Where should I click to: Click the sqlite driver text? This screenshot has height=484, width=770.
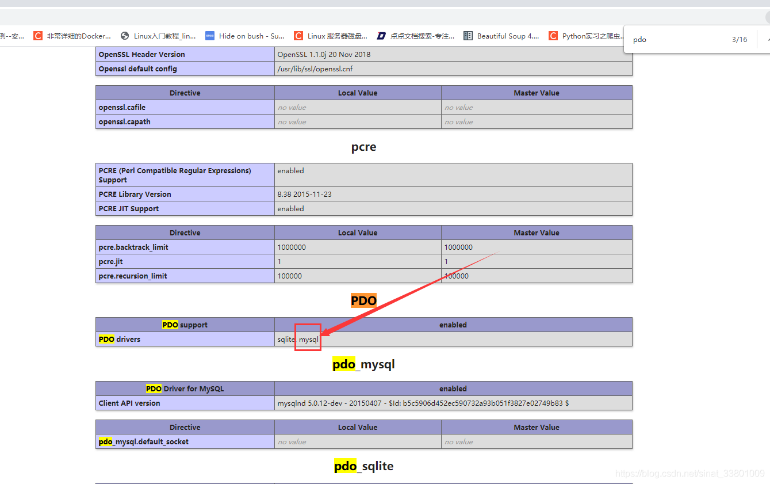pyautogui.click(x=286, y=340)
